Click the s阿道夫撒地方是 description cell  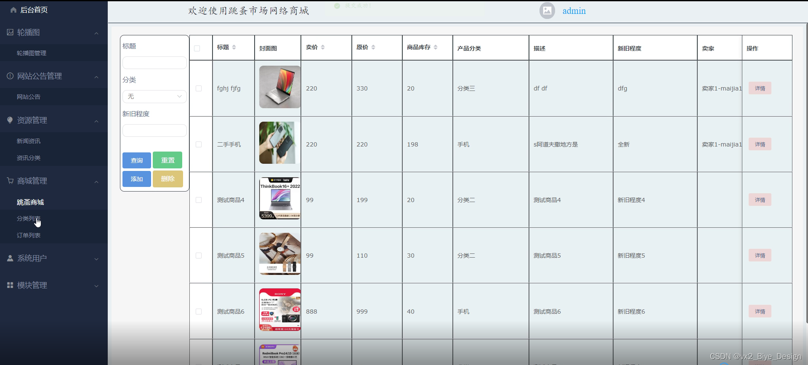tap(555, 144)
